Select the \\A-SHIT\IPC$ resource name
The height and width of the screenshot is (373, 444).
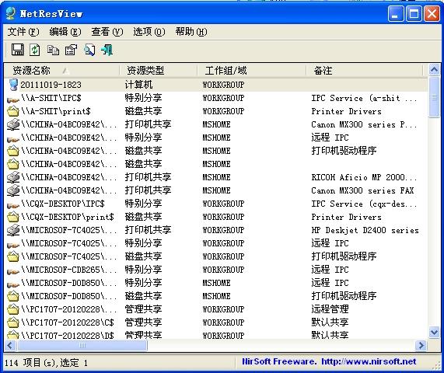coord(51,98)
